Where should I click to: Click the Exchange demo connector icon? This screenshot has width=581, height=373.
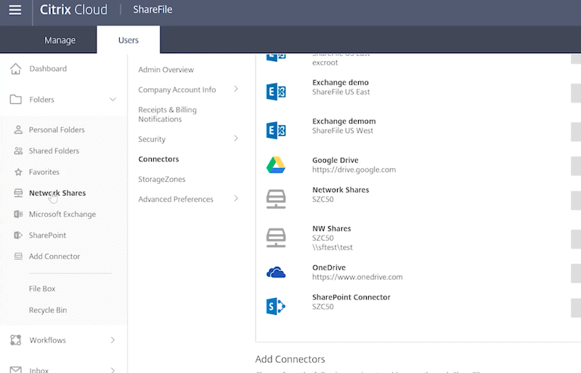pyautogui.click(x=276, y=92)
